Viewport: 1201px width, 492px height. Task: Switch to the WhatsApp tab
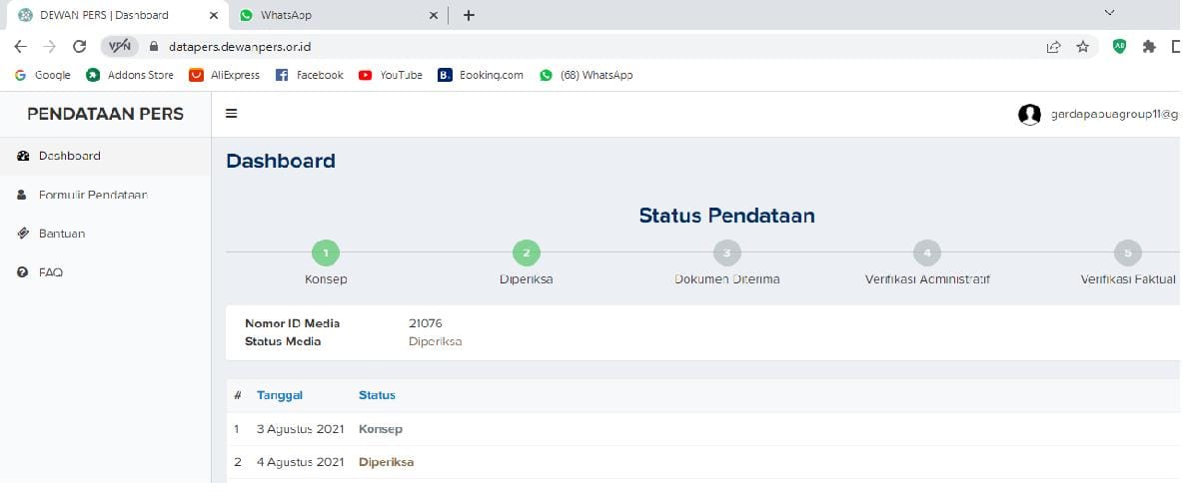[330, 15]
